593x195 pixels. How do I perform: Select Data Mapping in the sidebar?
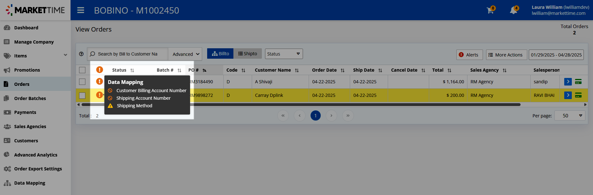(x=30, y=183)
